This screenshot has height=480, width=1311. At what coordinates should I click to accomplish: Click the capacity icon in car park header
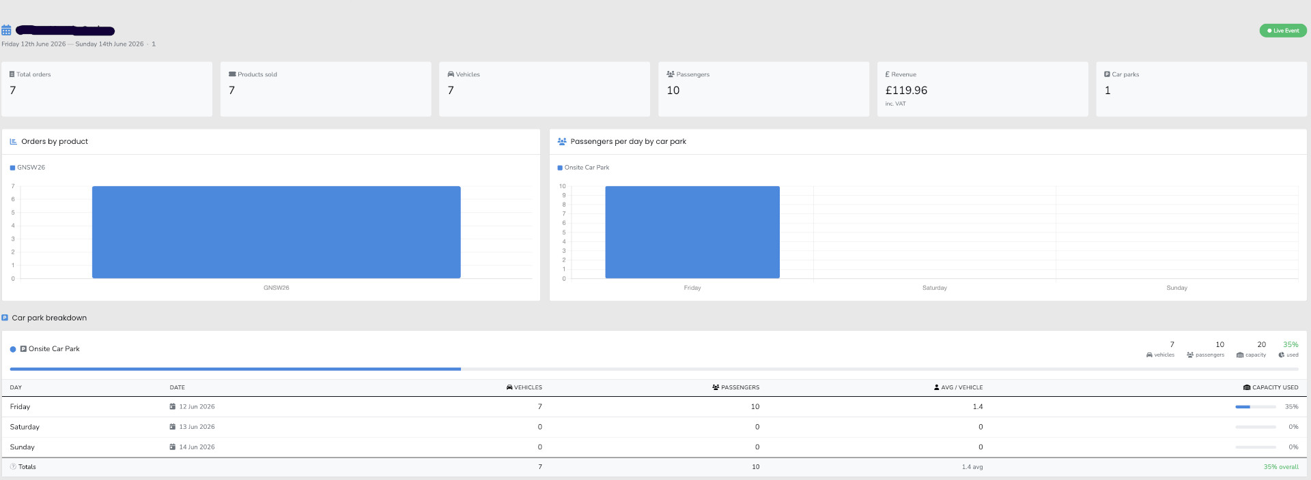click(1240, 355)
